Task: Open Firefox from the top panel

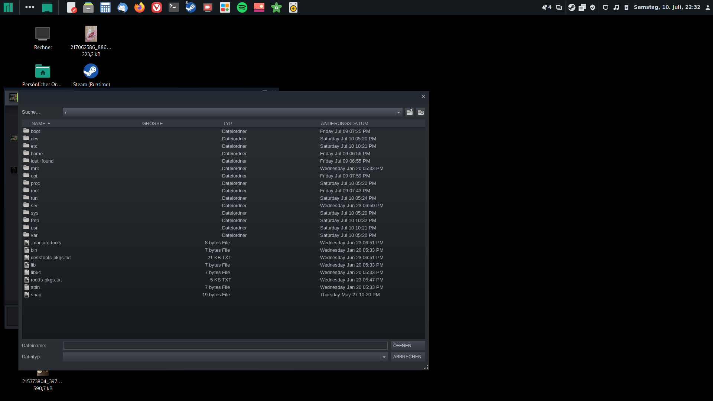Action: click(x=140, y=7)
